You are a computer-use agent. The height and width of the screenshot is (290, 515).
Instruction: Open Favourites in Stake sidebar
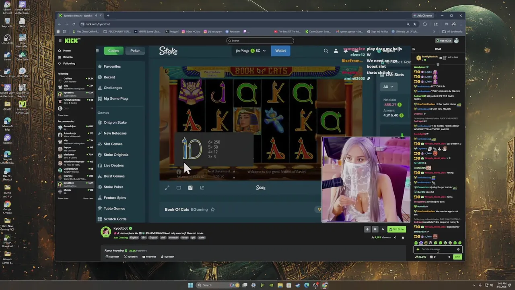[112, 66]
